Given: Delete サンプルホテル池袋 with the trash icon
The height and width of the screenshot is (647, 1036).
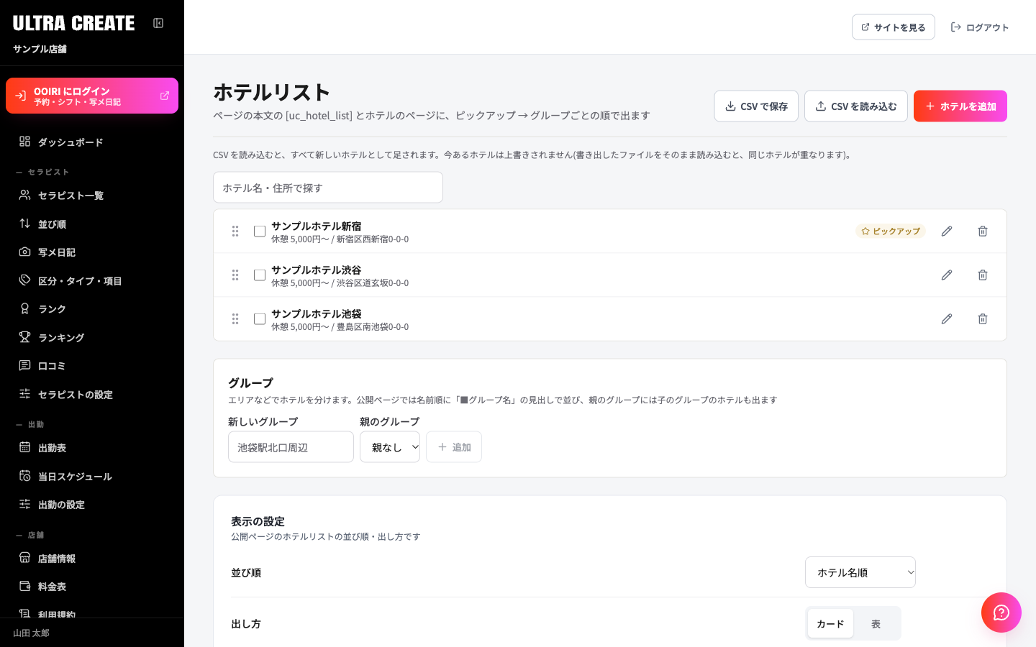Looking at the screenshot, I should click(x=983, y=319).
